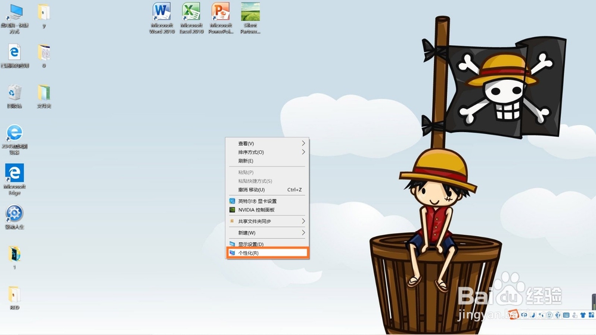Click the 共享文件夹同步 menu entry
The width and height of the screenshot is (596, 335).
[x=267, y=221]
